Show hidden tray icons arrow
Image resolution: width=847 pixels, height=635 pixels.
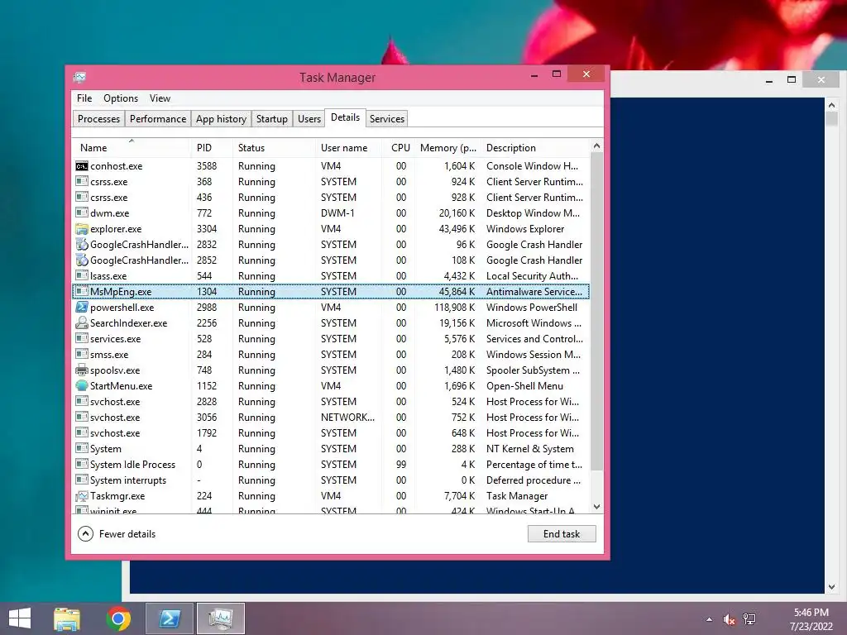click(x=709, y=619)
